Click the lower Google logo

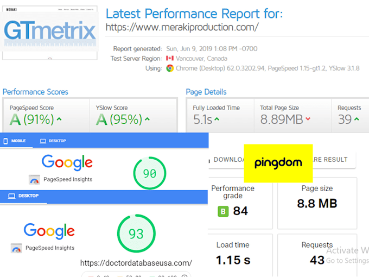point(49,231)
